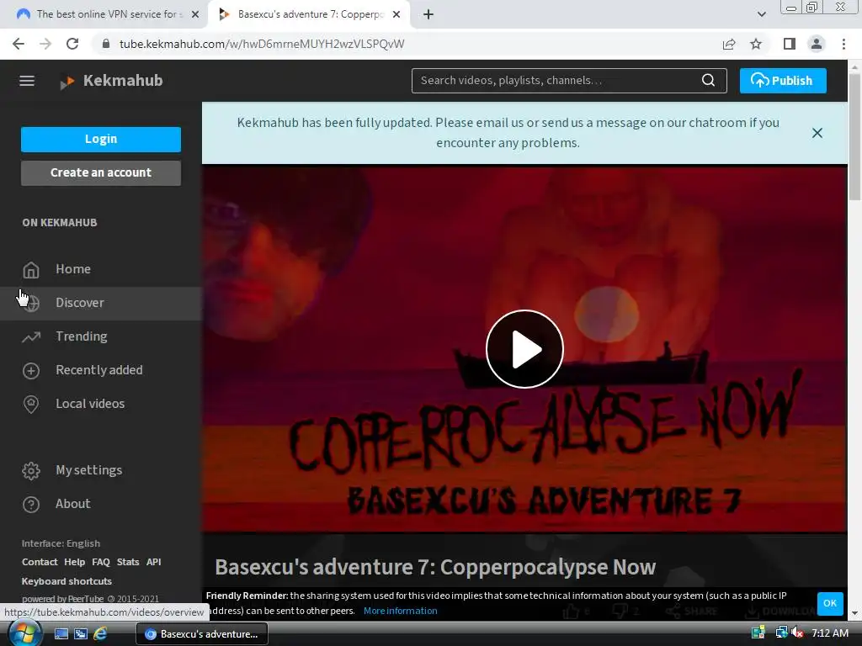Click the taskbar volume muted icon
The image size is (862, 646).
coord(797,633)
